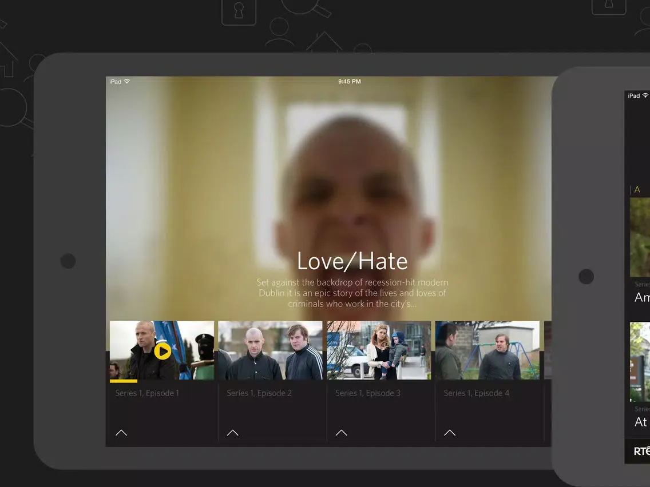The width and height of the screenshot is (650, 487).
Task: Expand details chevron under Series 1, Episode 2
Action: click(232, 433)
